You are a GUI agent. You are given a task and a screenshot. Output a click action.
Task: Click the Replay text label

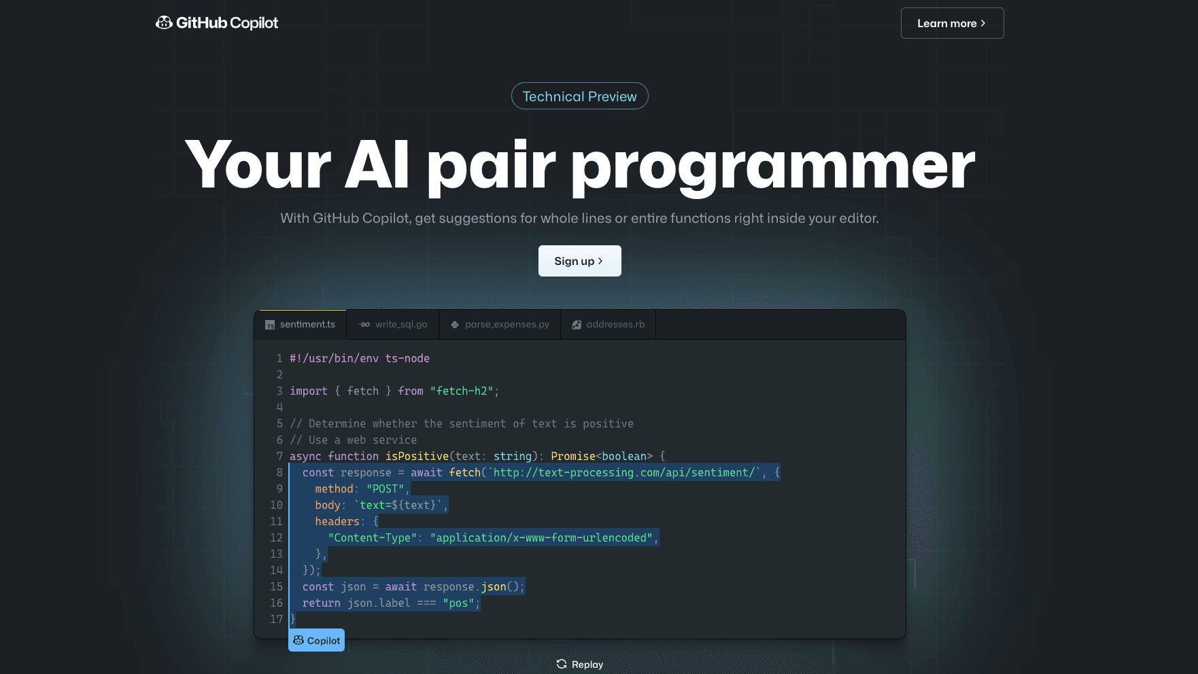click(587, 664)
